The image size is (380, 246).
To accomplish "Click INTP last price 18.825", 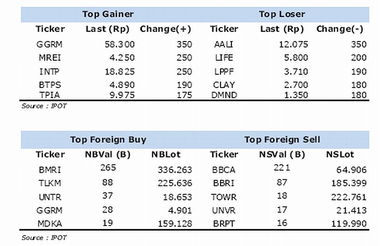I will coord(119,72).
